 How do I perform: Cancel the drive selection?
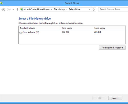115,98
